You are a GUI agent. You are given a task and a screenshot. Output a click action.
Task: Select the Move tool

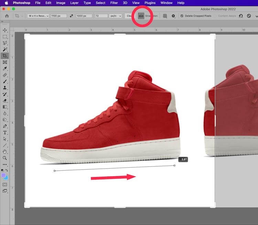[x=5, y=31]
